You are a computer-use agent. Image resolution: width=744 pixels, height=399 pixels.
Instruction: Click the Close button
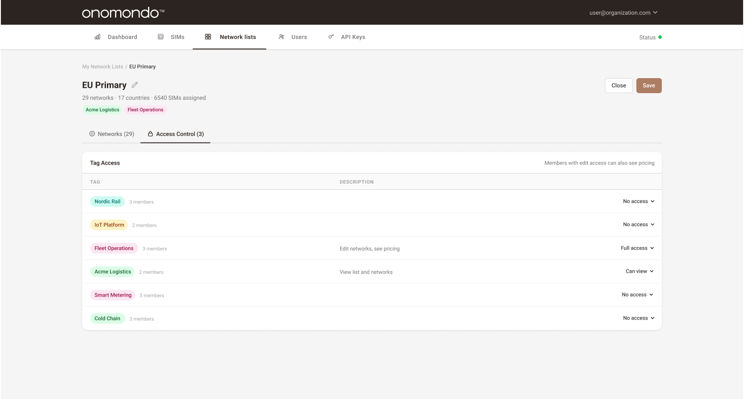click(618, 85)
